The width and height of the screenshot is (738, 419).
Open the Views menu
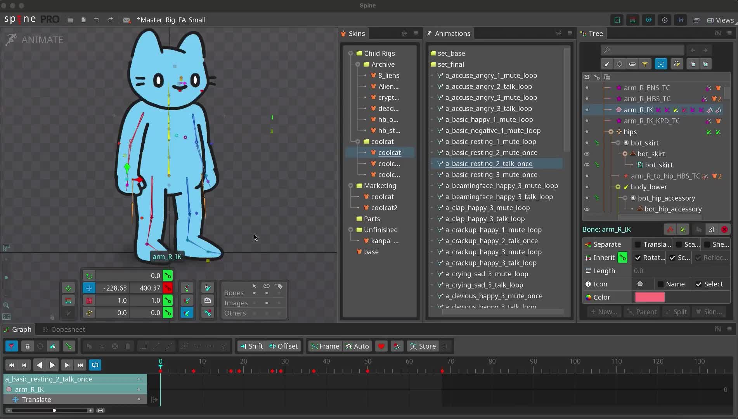pos(721,20)
